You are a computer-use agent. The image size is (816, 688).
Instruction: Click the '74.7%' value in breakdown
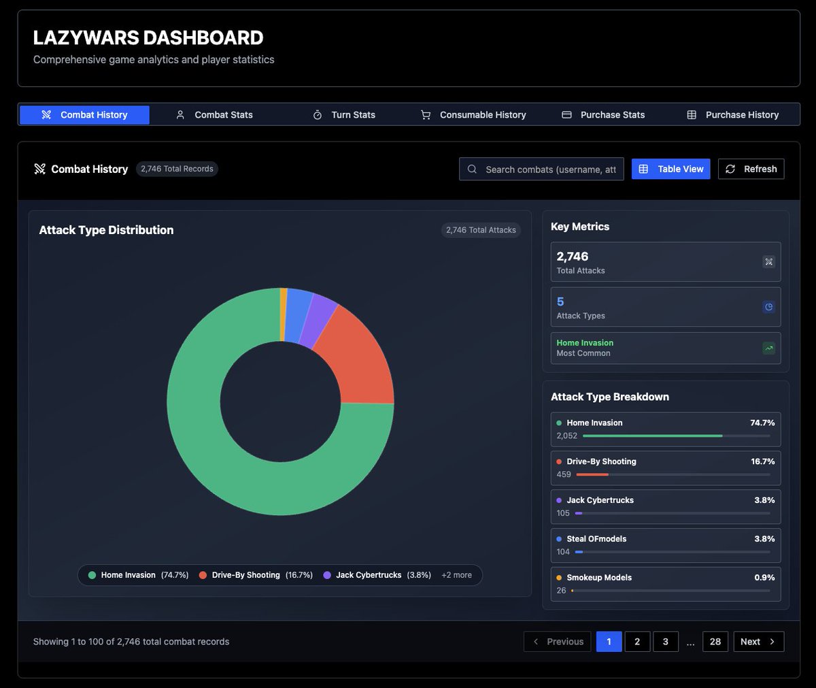point(762,423)
